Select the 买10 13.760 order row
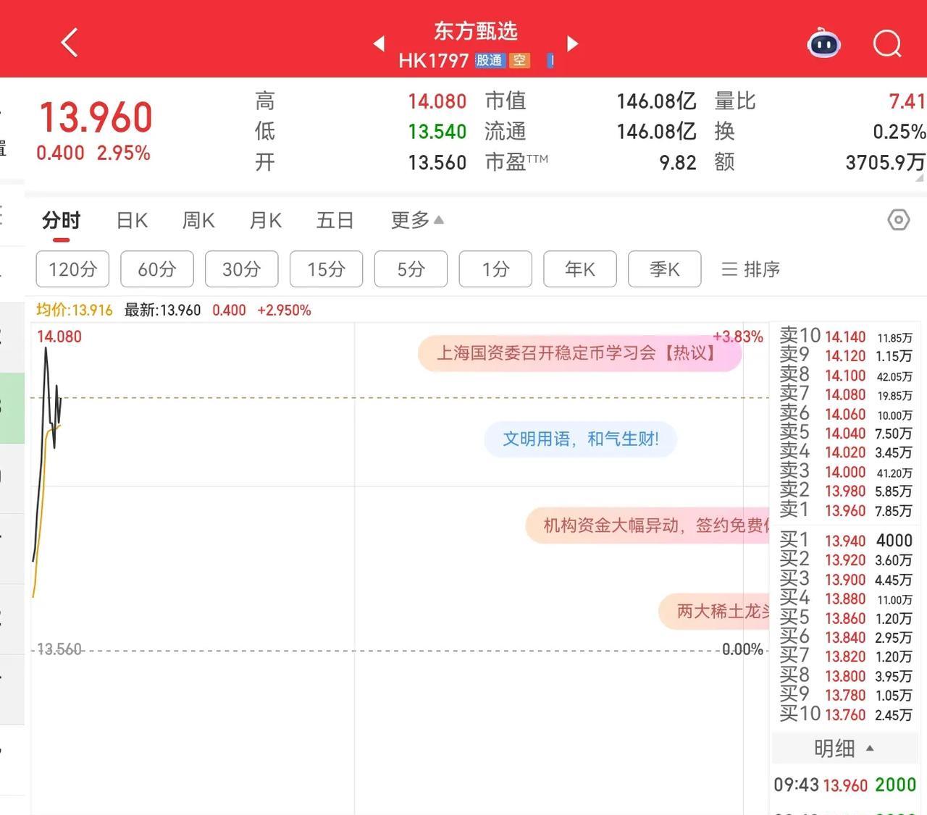The image size is (927, 815). pyautogui.click(x=846, y=714)
